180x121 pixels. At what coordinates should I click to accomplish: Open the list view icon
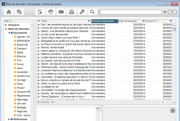(19, 12)
